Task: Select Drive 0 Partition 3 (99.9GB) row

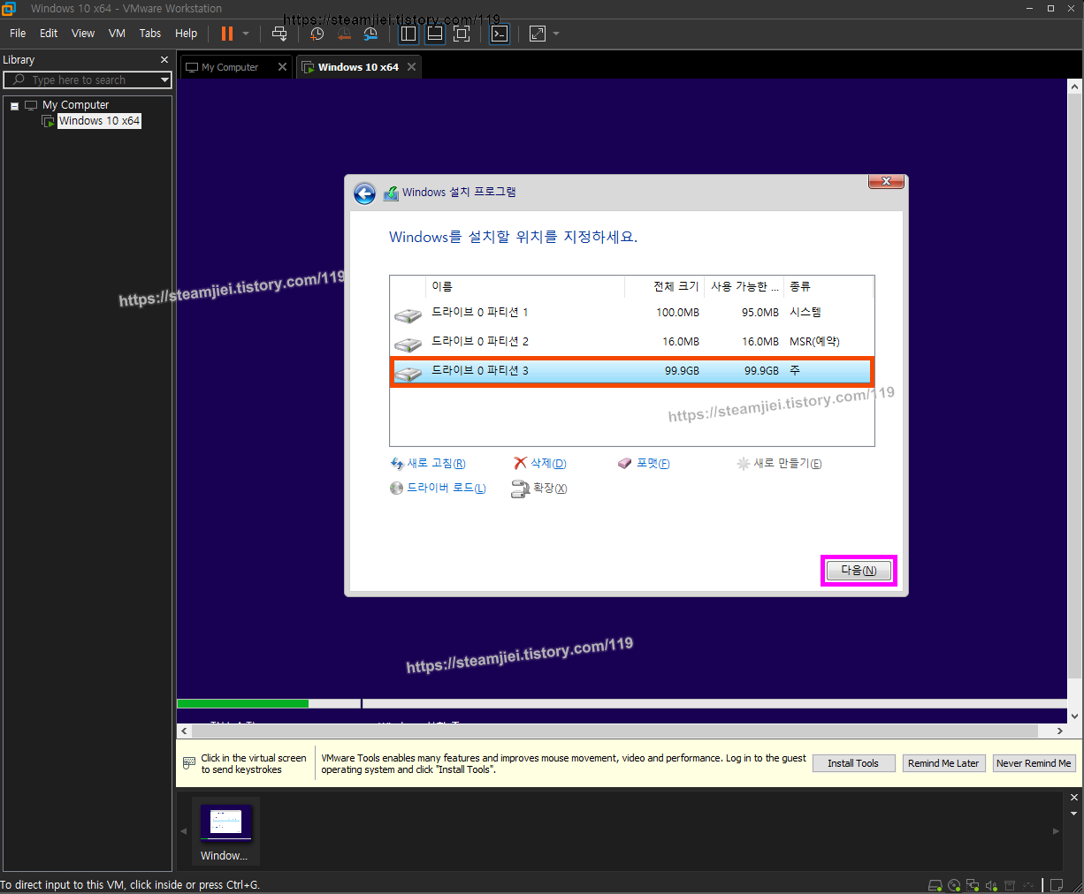Action: click(631, 371)
